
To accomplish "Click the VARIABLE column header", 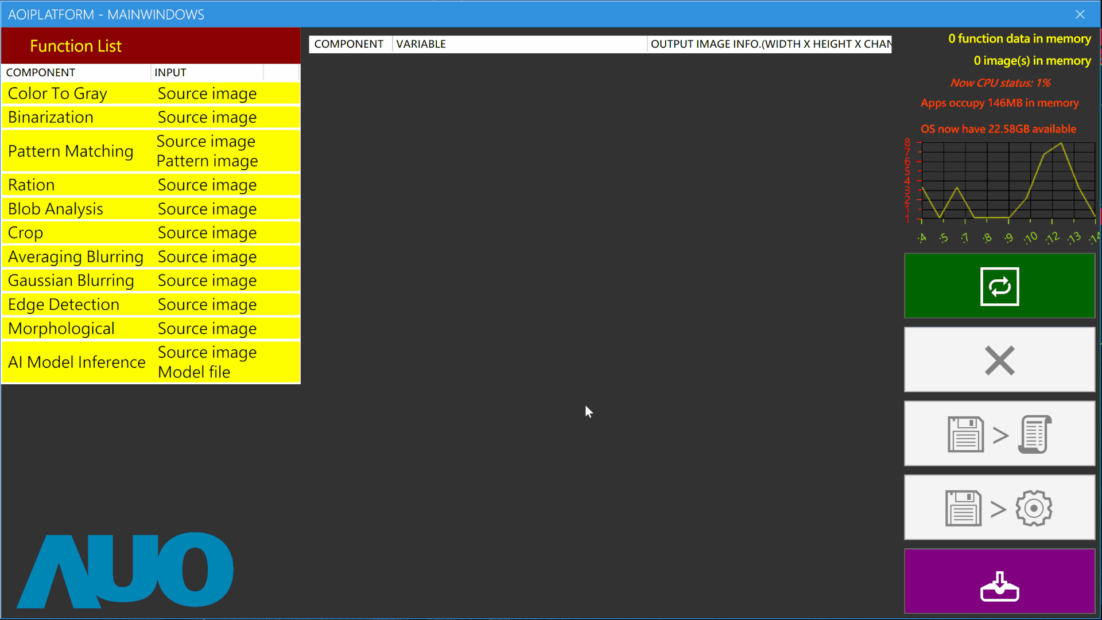I will pyautogui.click(x=519, y=44).
